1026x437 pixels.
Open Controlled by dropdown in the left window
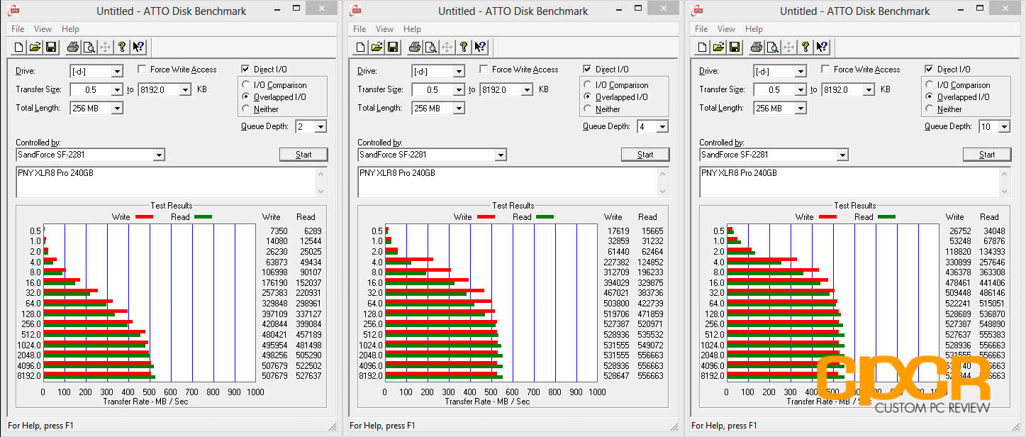pyautogui.click(x=159, y=155)
